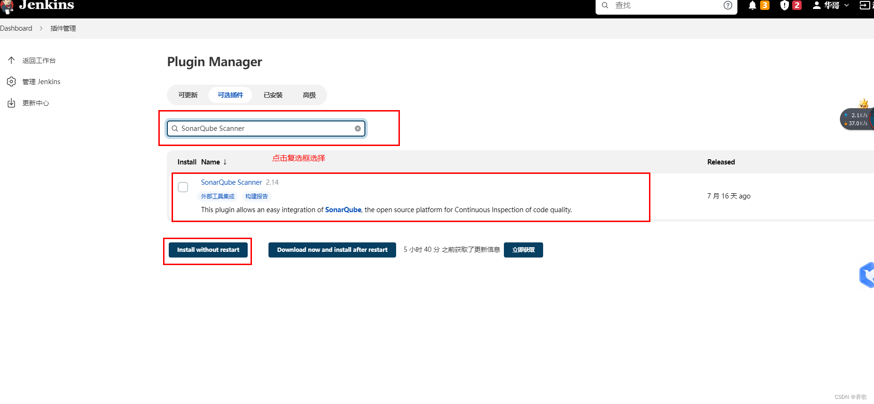874x404 pixels.
Task: Check the SonarQube Scanner install checkbox
Action: [183, 187]
